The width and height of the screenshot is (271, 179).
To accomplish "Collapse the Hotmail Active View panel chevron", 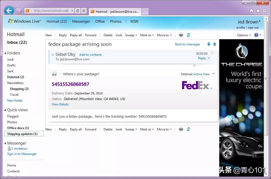I will point(213,74).
